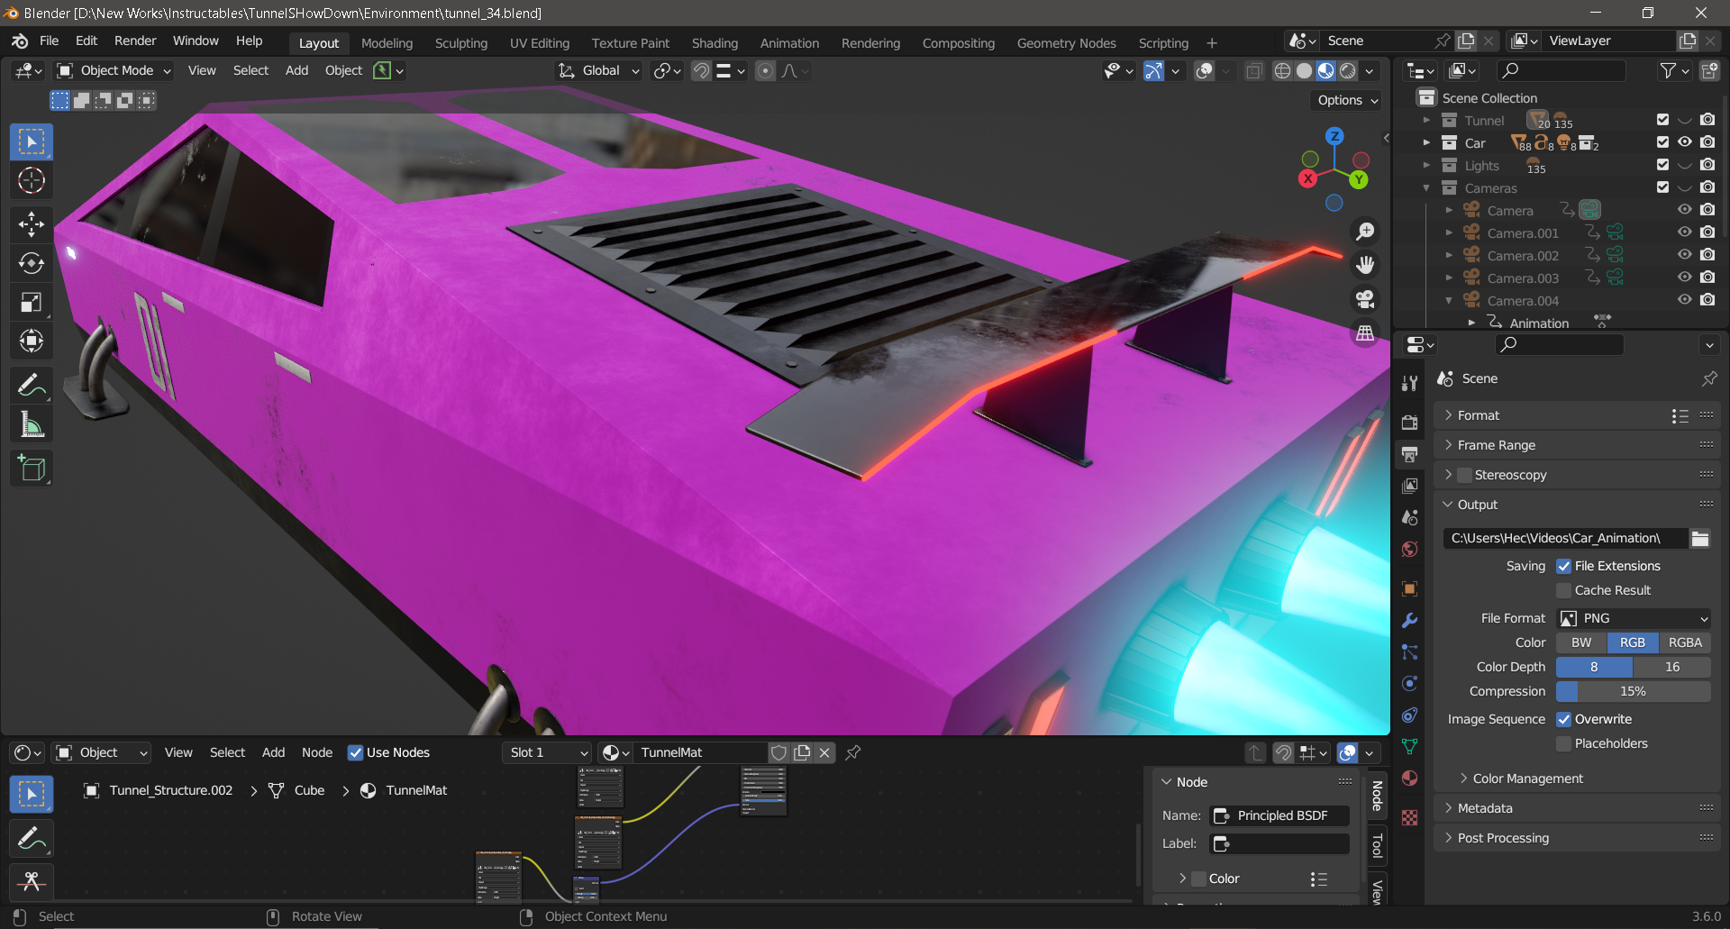
Task: Expand the Metadata panel
Action: click(x=1485, y=808)
